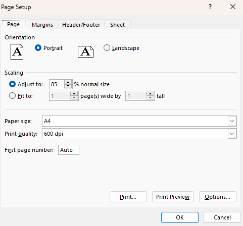
Task: Click the "% normal size" label
Action: (92, 84)
